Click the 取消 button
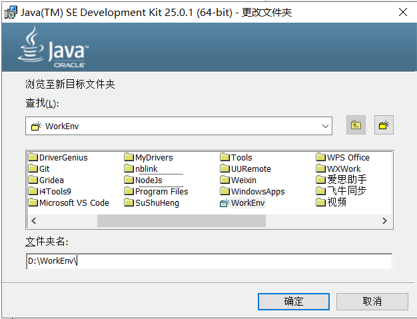The image size is (417, 319). [x=372, y=301]
